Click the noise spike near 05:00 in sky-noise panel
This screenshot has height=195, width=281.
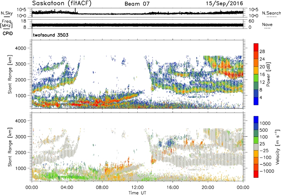point(75,11)
